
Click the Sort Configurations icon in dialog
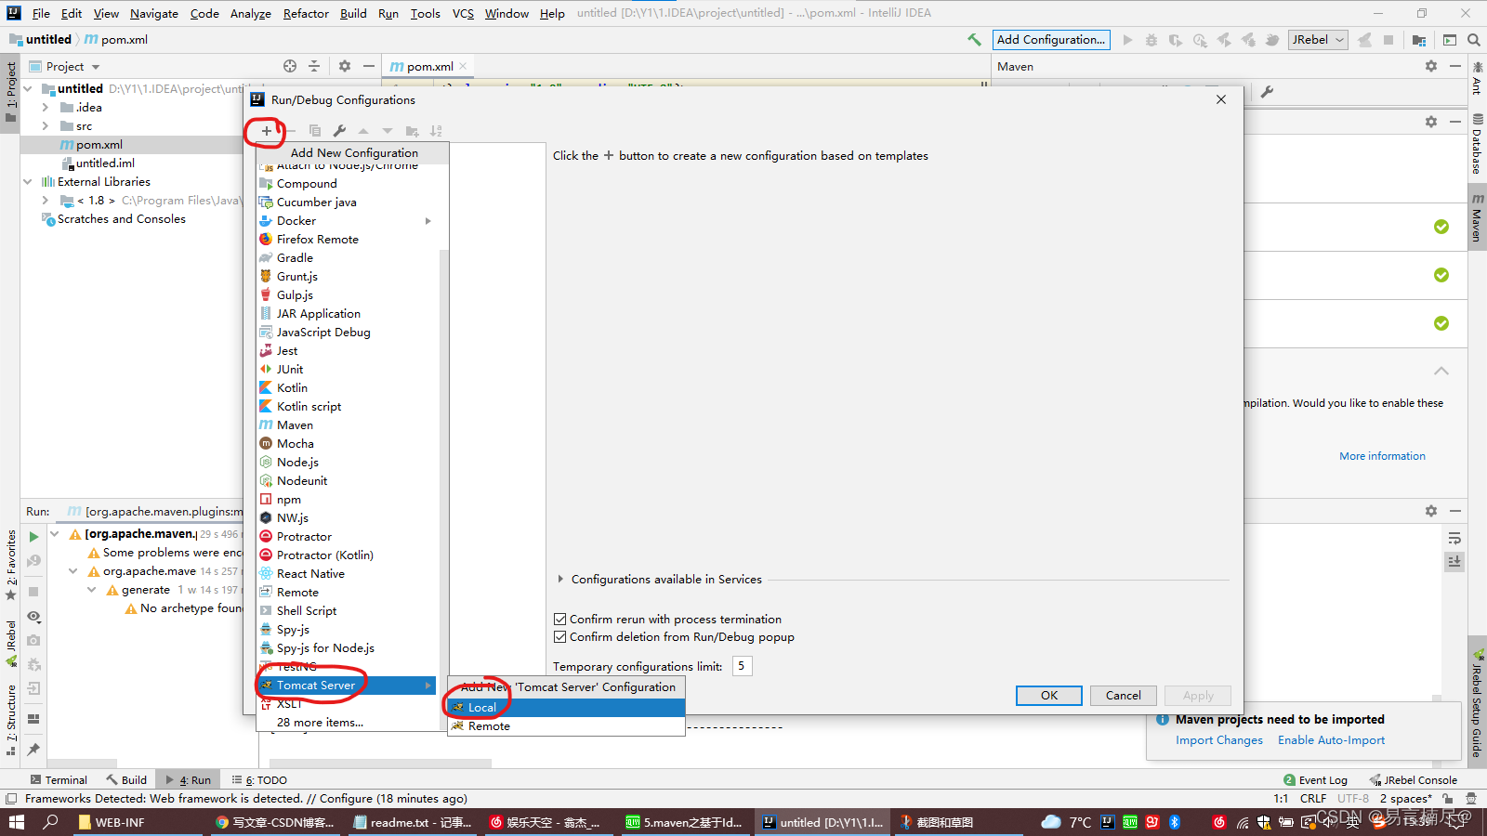pos(436,131)
